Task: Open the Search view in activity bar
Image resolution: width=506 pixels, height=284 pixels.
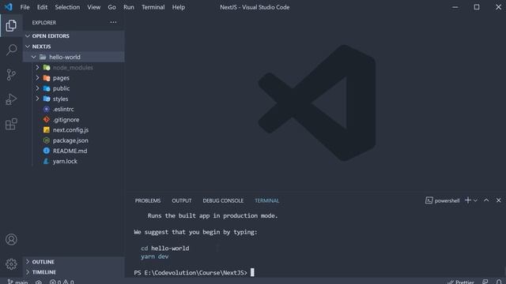Action: [11, 50]
